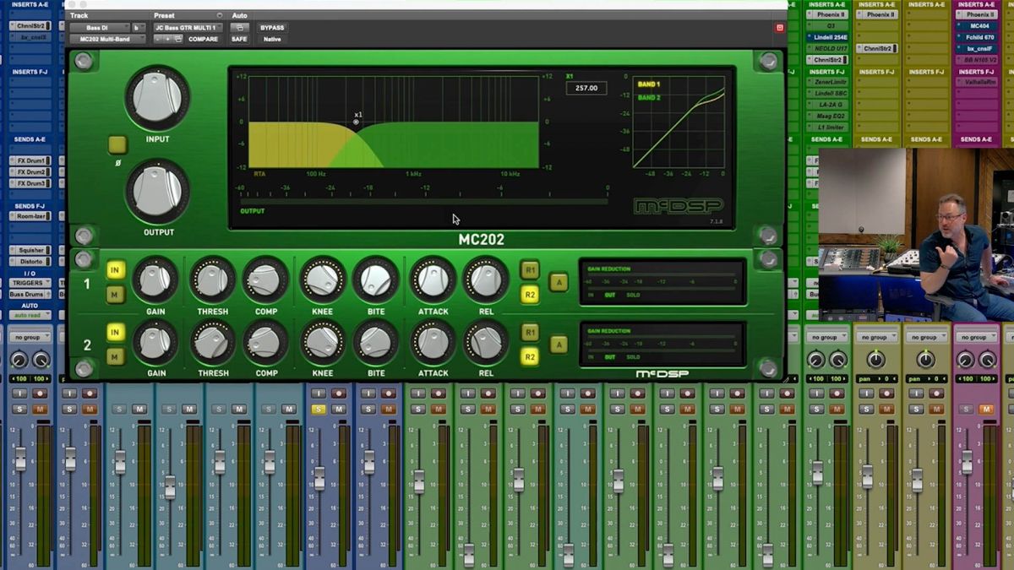Open the Lindell 254E insert in mixer
This screenshot has width=1014, height=570.
[827, 37]
